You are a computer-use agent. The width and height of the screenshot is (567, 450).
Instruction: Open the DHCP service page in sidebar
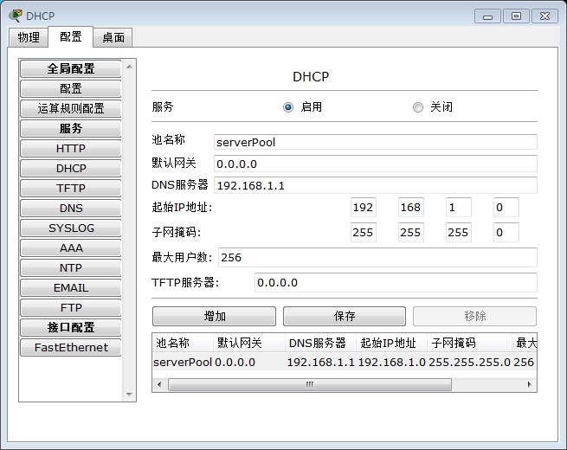pyautogui.click(x=71, y=168)
